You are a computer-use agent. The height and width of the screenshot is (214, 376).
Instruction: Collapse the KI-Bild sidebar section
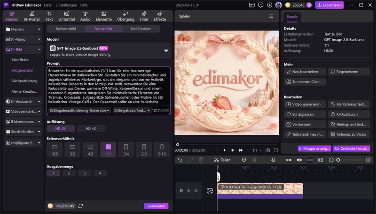[x=23, y=50]
